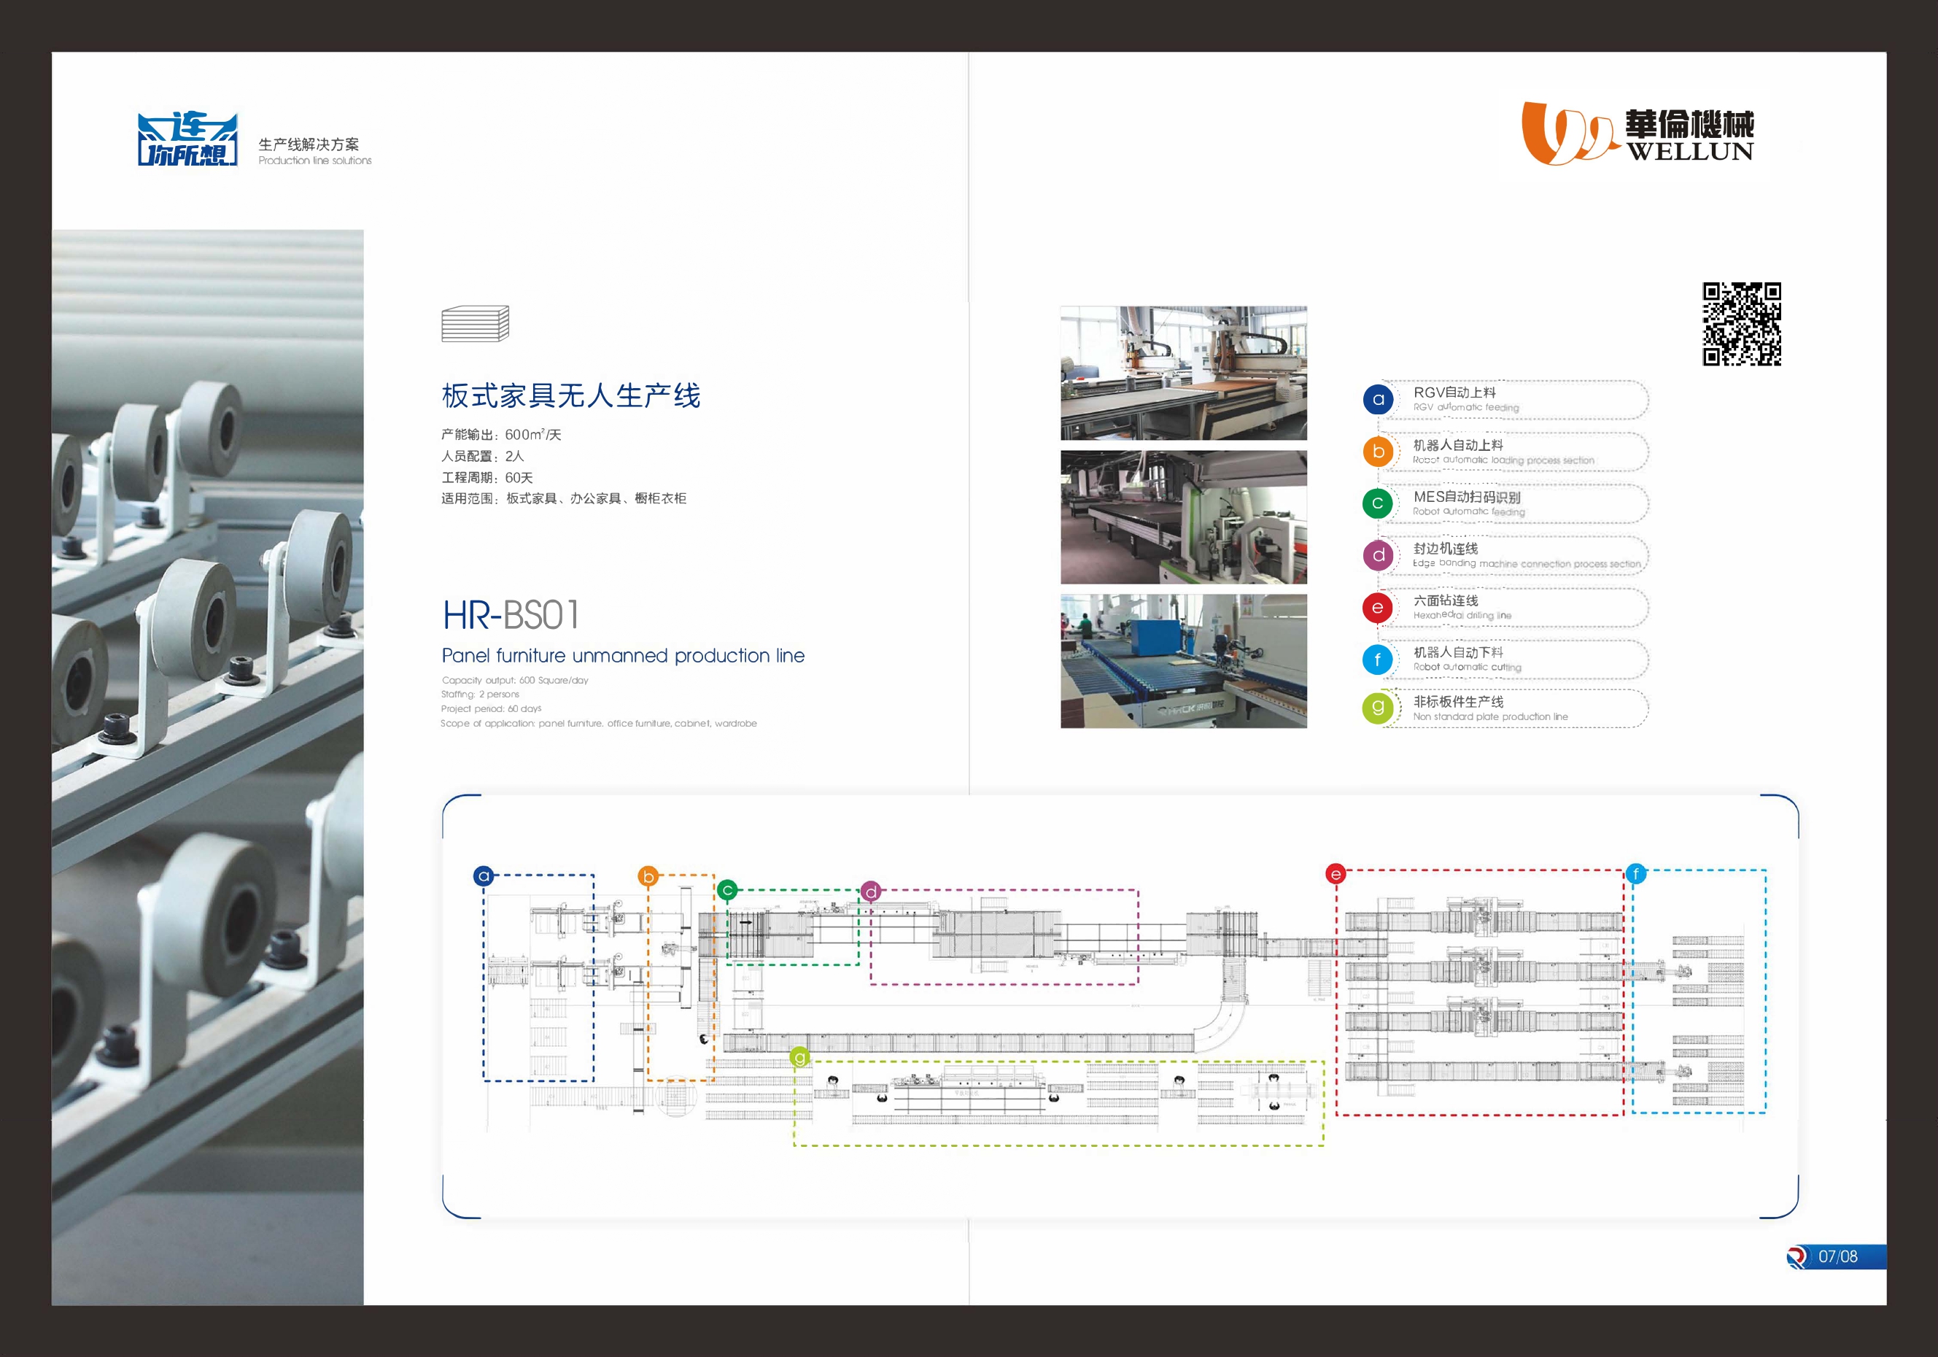The width and height of the screenshot is (1938, 1357).
Task: Click the purple 'd' edge banding legend circle
Action: click(1378, 554)
